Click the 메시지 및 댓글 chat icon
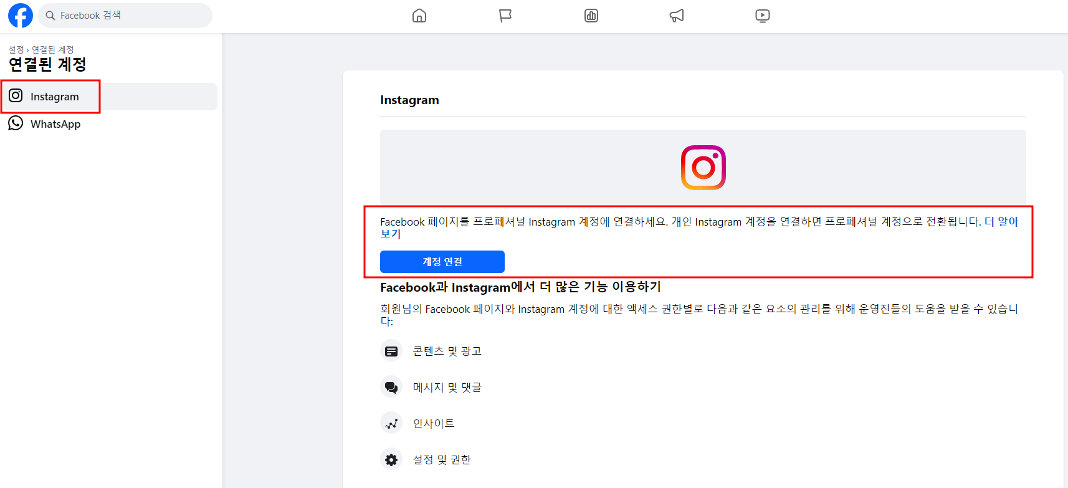The height and width of the screenshot is (488, 1068). click(x=391, y=387)
